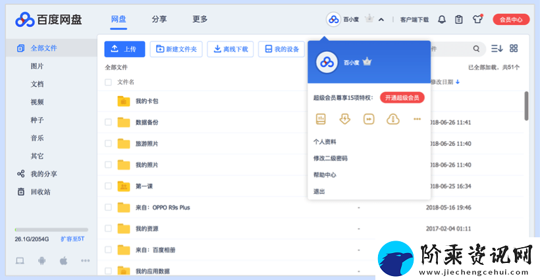Click the 我的设备 button
540x280 pixels.
[282, 49]
